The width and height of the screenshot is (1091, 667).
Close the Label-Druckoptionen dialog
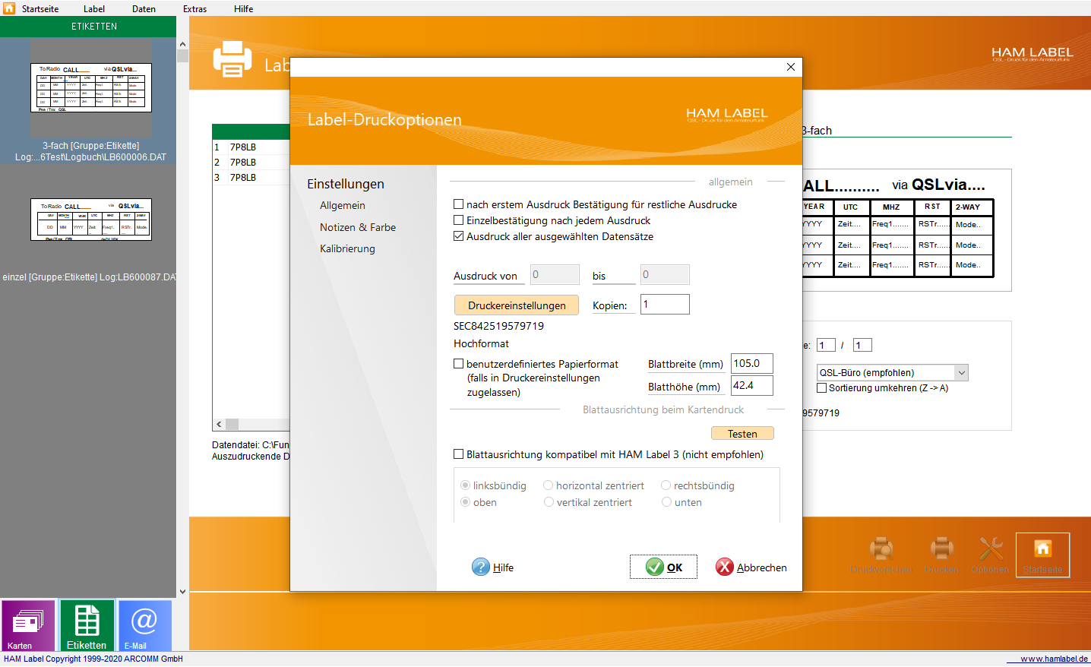point(791,67)
